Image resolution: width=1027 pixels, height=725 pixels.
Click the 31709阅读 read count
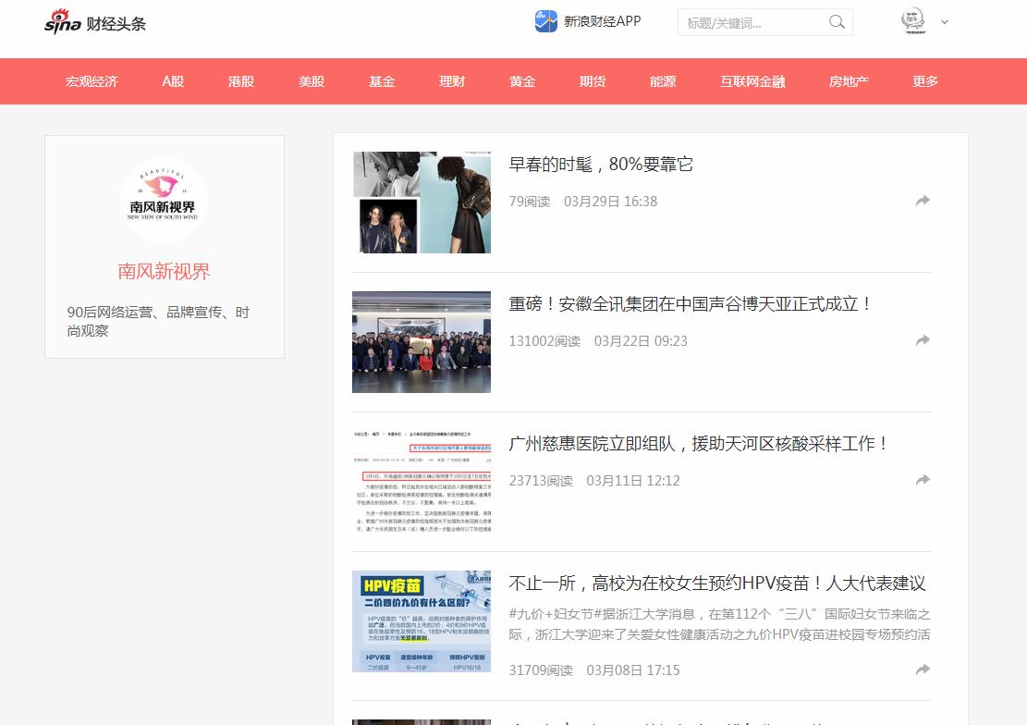click(541, 670)
